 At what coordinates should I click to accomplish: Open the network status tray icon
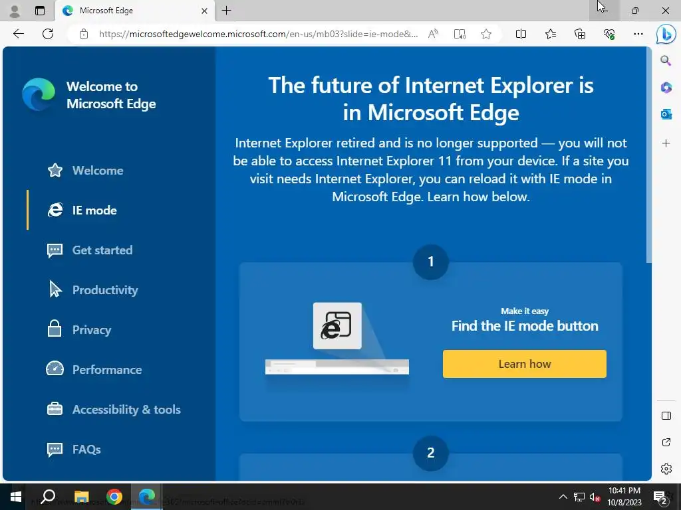579,497
